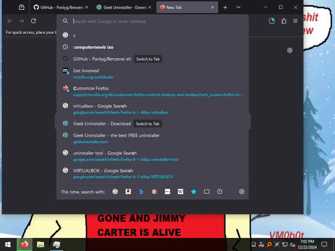Screen dimensions: 335x251
Task: Open the google.com q=virtualbox URL
Action: pyautogui.click(x=121, y=112)
